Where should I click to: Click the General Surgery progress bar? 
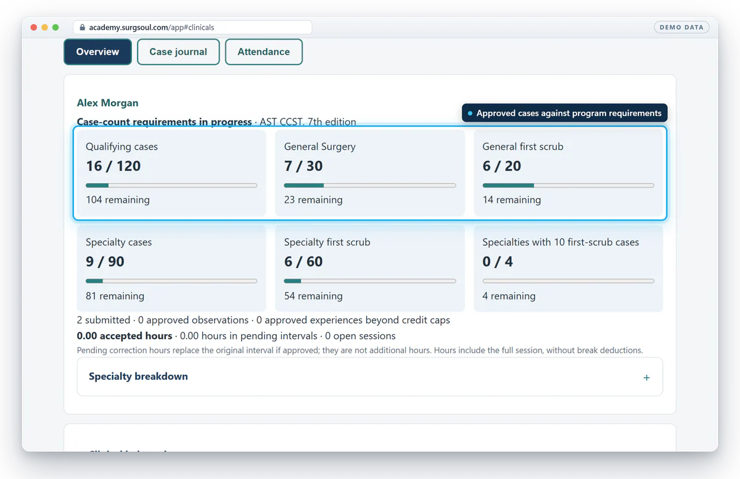370,185
